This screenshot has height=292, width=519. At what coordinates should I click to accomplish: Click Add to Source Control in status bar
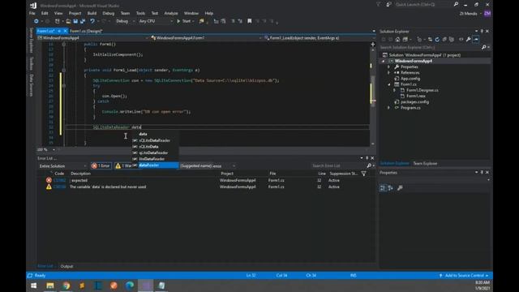[x=463, y=276]
